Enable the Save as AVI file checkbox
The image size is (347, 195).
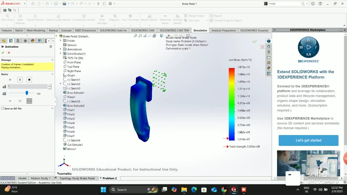coord(3,108)
